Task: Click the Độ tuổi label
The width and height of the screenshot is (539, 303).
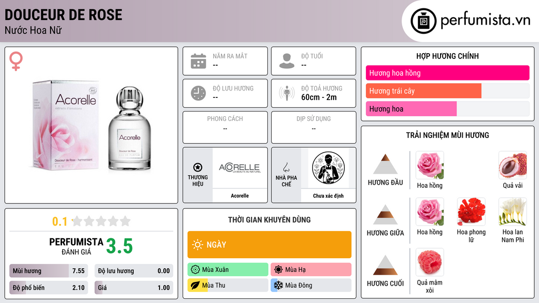Action: coord(312,56)
